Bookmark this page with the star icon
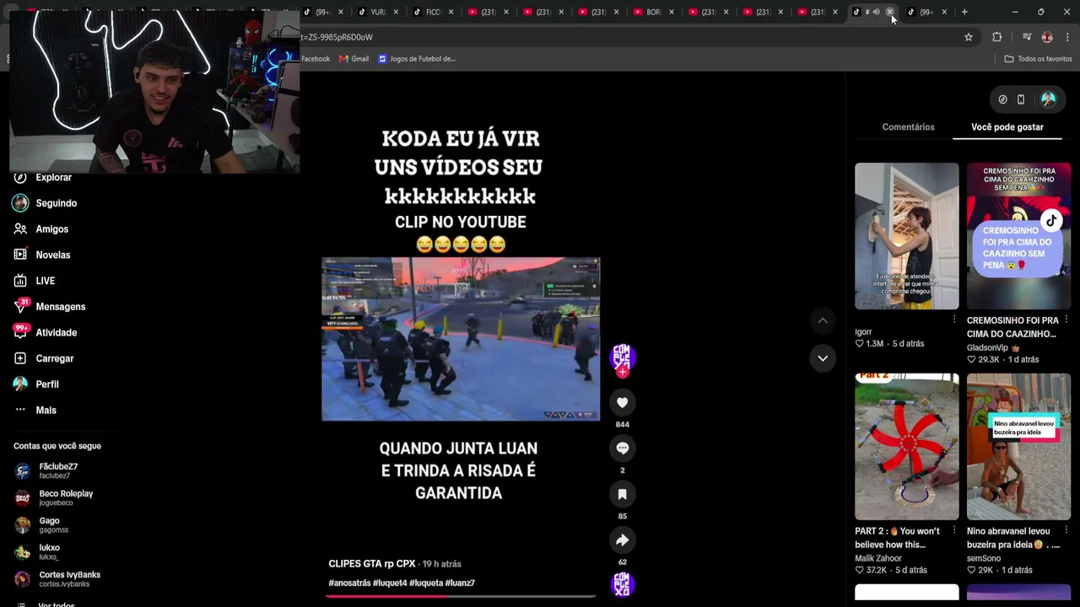Viewport: 1080px width, 607px height. coord(969,37)
